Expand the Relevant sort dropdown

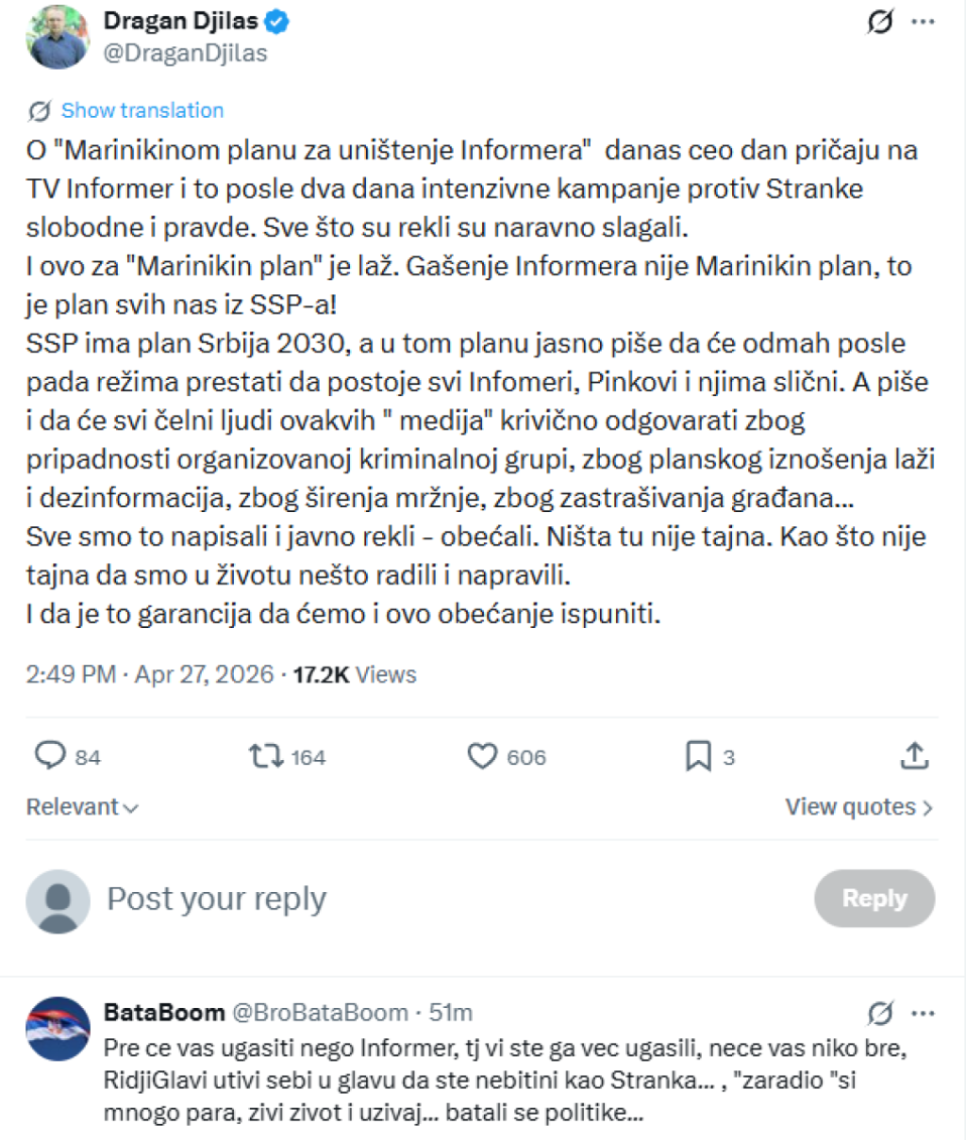(83, 807)
